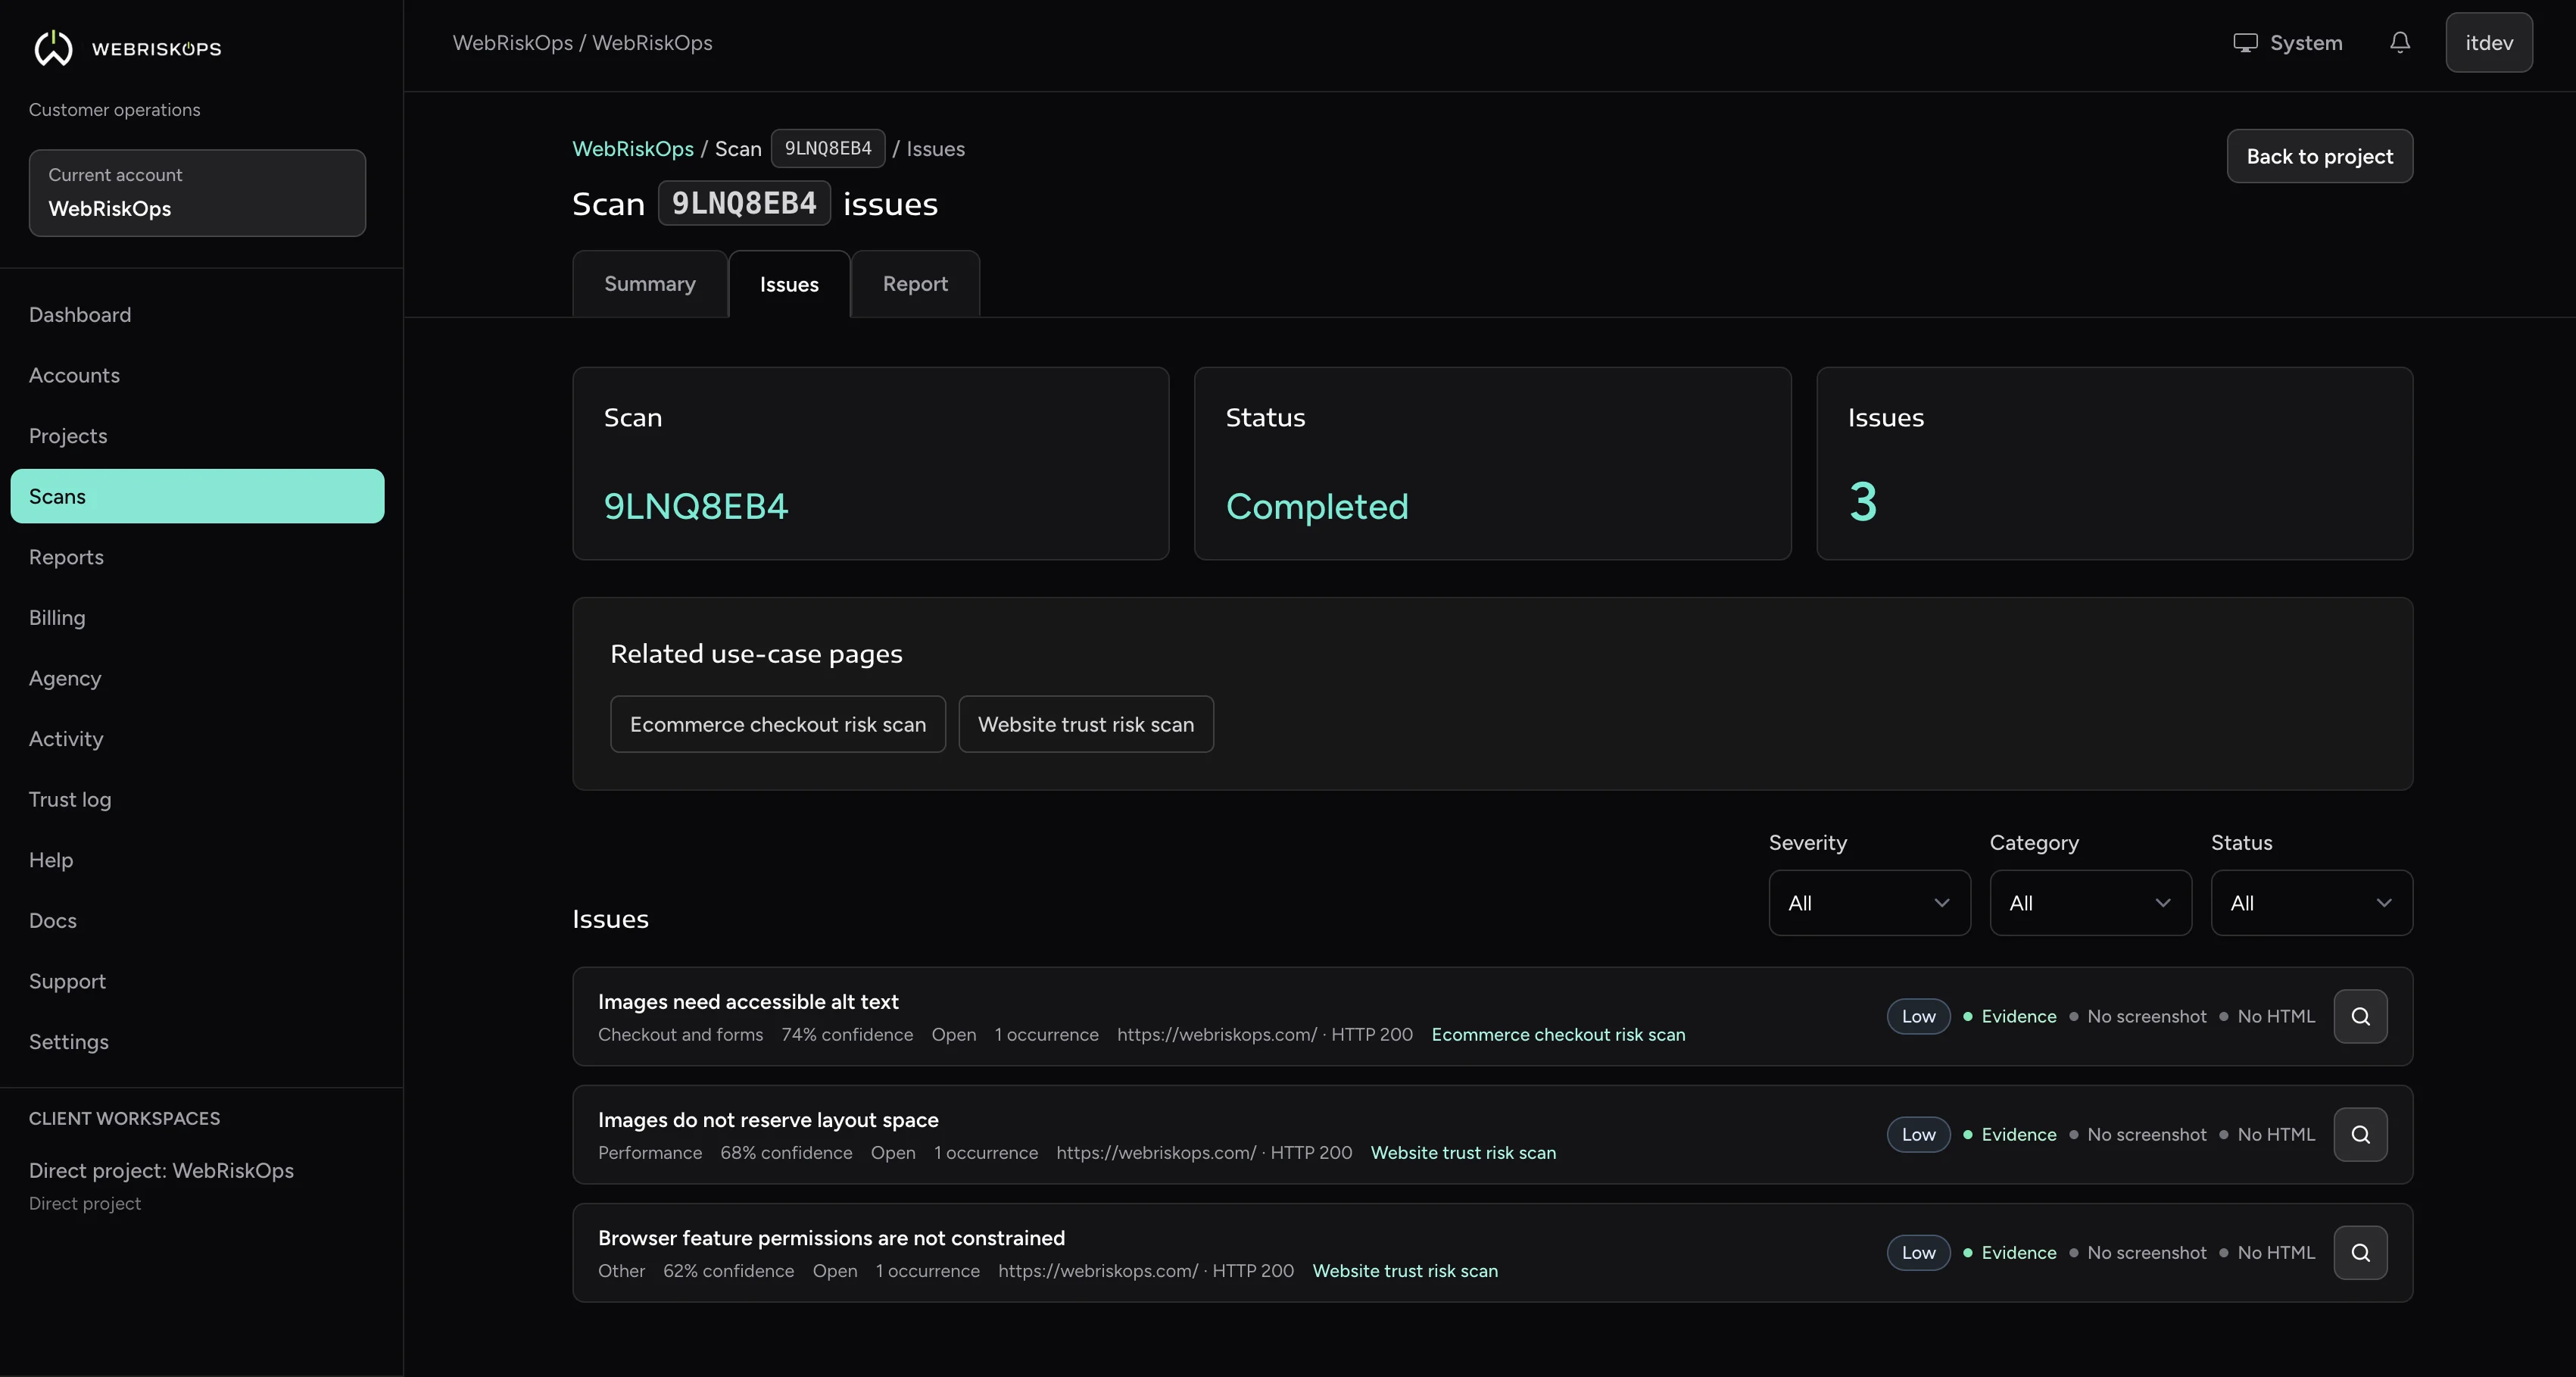Open Help in the sidebar

click(x=197, y=860)
